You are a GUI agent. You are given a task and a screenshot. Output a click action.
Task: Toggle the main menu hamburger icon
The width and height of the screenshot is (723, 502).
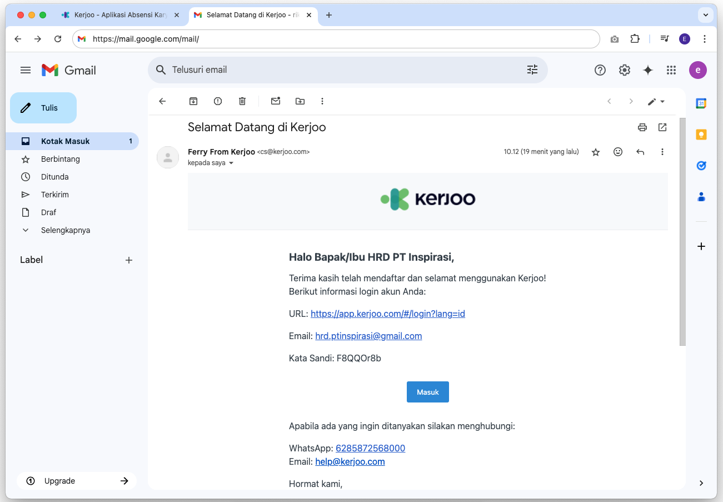click(x=26, y=70)
